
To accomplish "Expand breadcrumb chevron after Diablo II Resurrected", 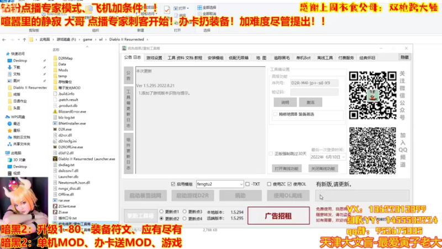I will pyautogui.click(x=147, y=39).
